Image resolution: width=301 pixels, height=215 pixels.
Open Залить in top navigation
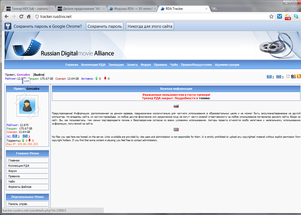tap(132, 65)
